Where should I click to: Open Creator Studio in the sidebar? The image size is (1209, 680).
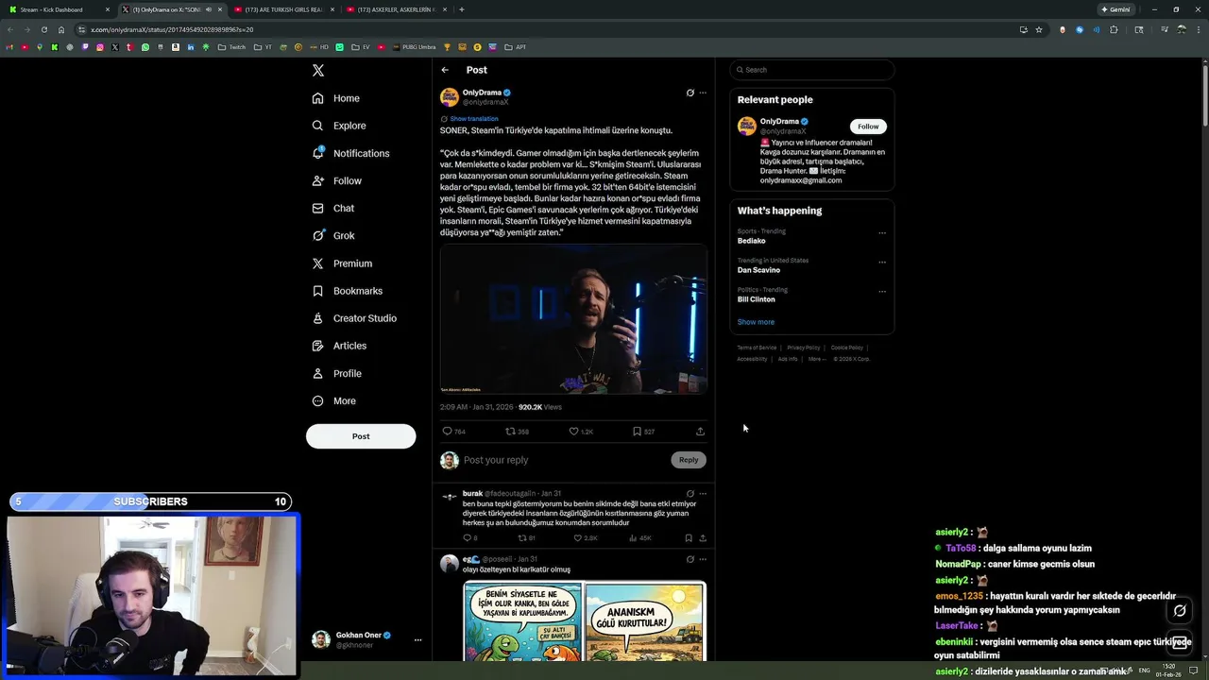coord(354,318)
